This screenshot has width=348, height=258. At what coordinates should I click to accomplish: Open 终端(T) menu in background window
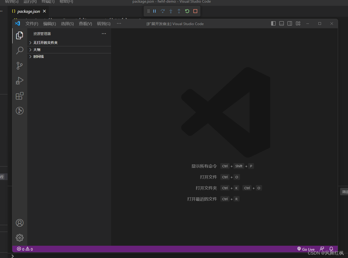coord(48,2)
